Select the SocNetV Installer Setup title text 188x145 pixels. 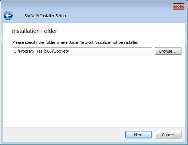click(x=45, y=16)
